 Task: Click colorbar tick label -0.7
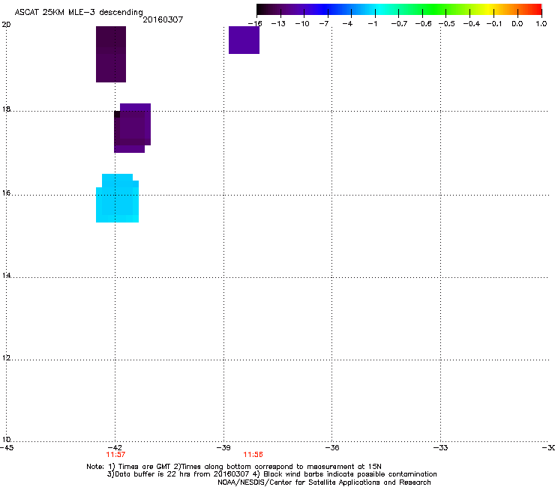click(399, 24)
